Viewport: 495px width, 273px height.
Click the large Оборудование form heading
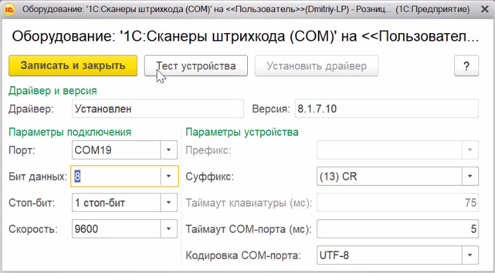tap(246, 36)
